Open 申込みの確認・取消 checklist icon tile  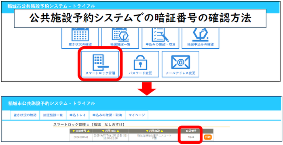tap(161, 38)
